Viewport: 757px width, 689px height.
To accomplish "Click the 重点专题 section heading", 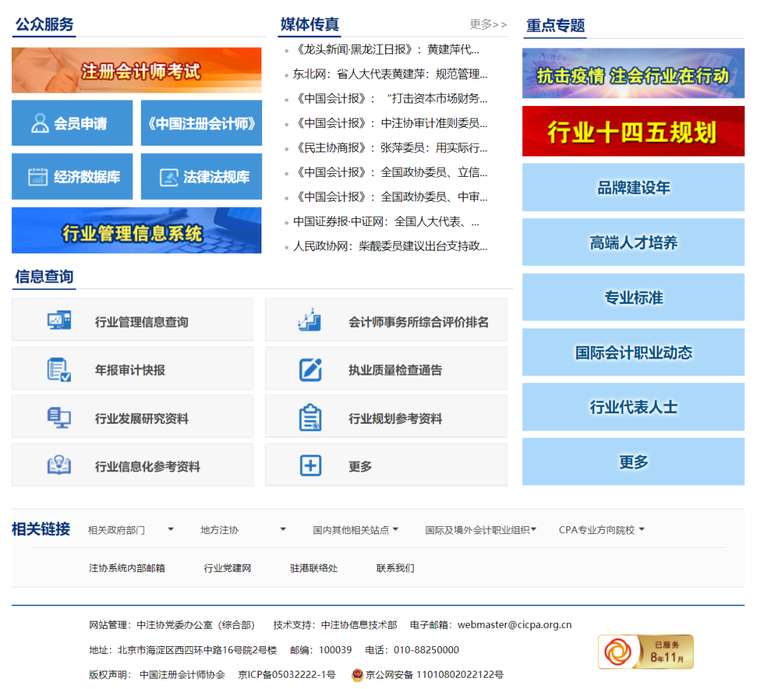I will click(x=555, y=25).
